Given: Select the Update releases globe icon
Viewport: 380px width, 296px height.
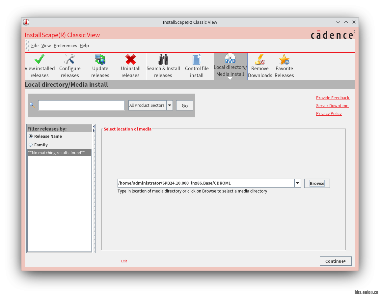Looking at the screenshot, I should click(x=100, y=60).
